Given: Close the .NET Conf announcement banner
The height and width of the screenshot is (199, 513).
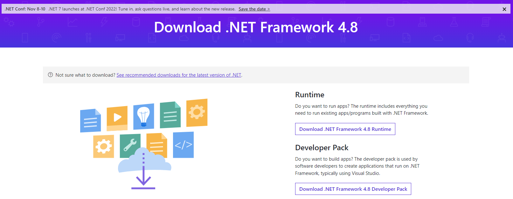Looking at the screenshot, I should (504, 9).
